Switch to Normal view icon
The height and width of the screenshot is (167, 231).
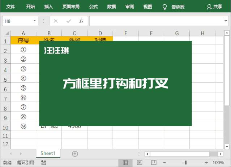click(125, 163)
